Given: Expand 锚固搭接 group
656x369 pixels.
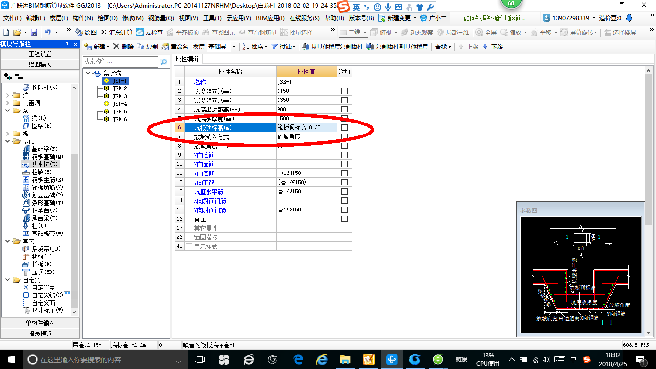Looking at the screenshot, I should (189, 237).
